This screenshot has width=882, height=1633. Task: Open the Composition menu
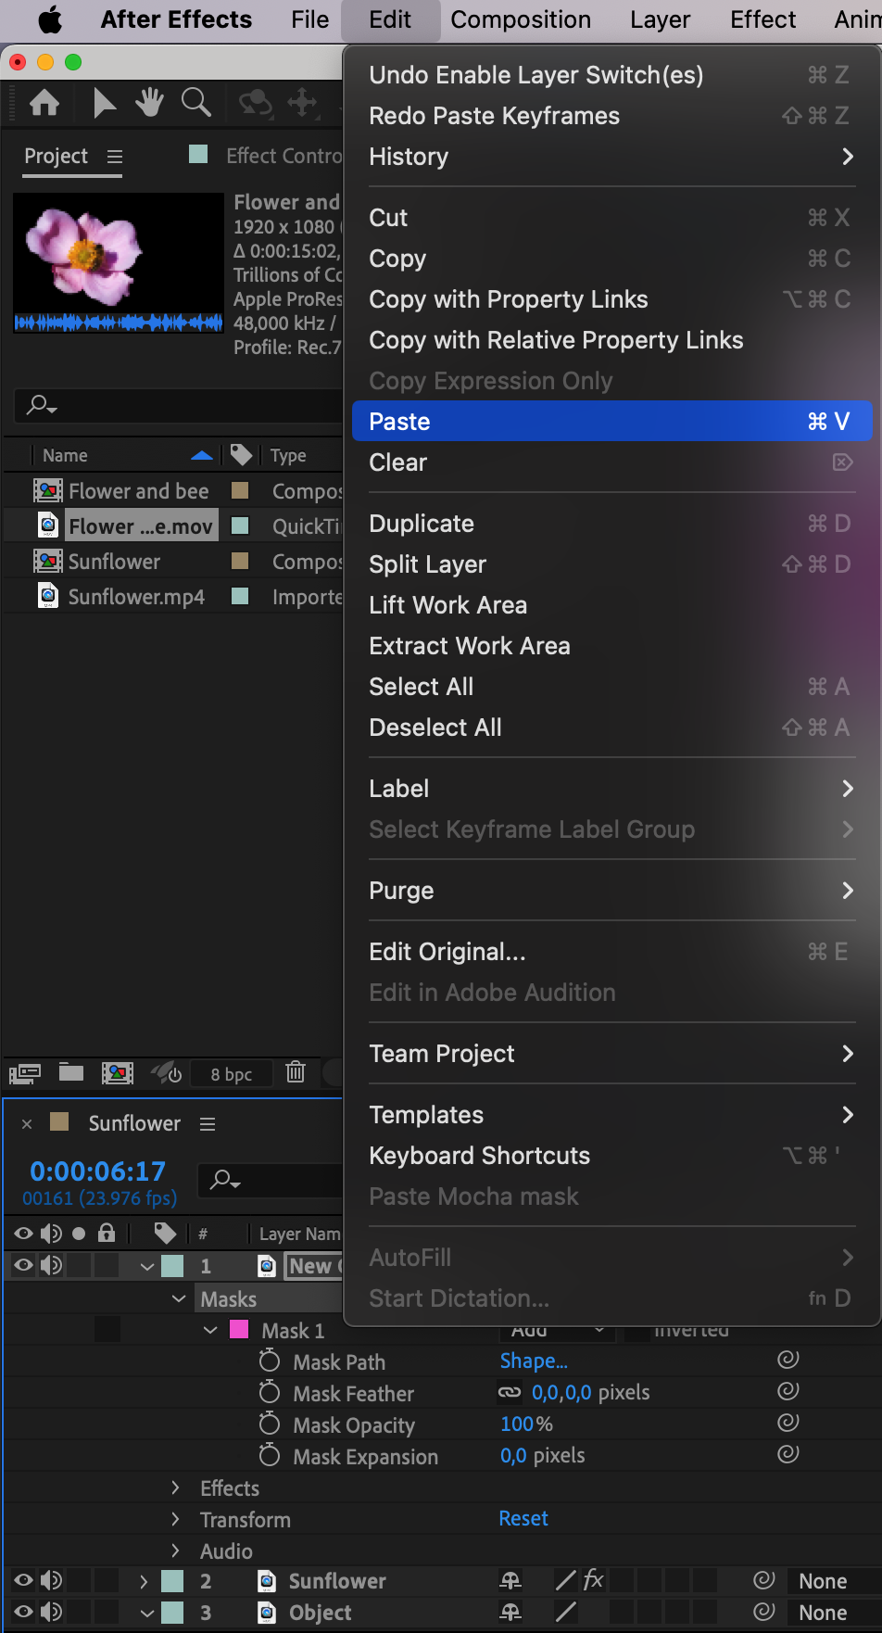(521, 19)
